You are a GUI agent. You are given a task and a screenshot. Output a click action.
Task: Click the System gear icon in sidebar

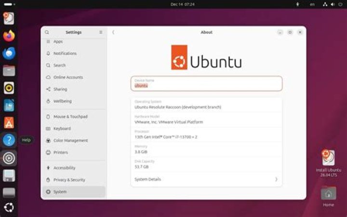[48, 192]
